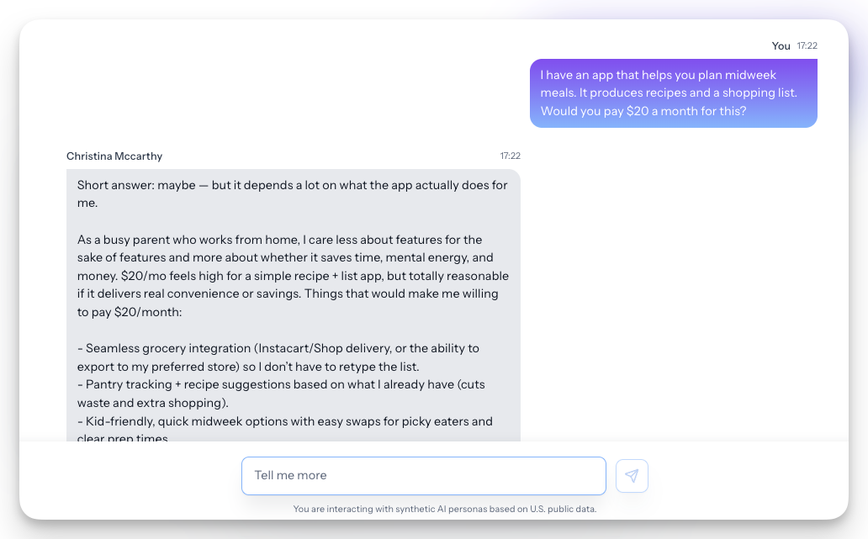Select Christina Mccarthy's name label
Screen dimensions: 868x539
point(114,156)
